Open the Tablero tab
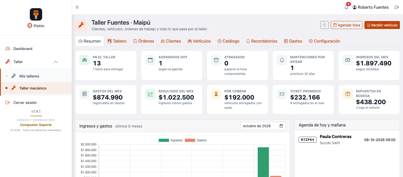The image size is (403, 177). pos(117,41)
